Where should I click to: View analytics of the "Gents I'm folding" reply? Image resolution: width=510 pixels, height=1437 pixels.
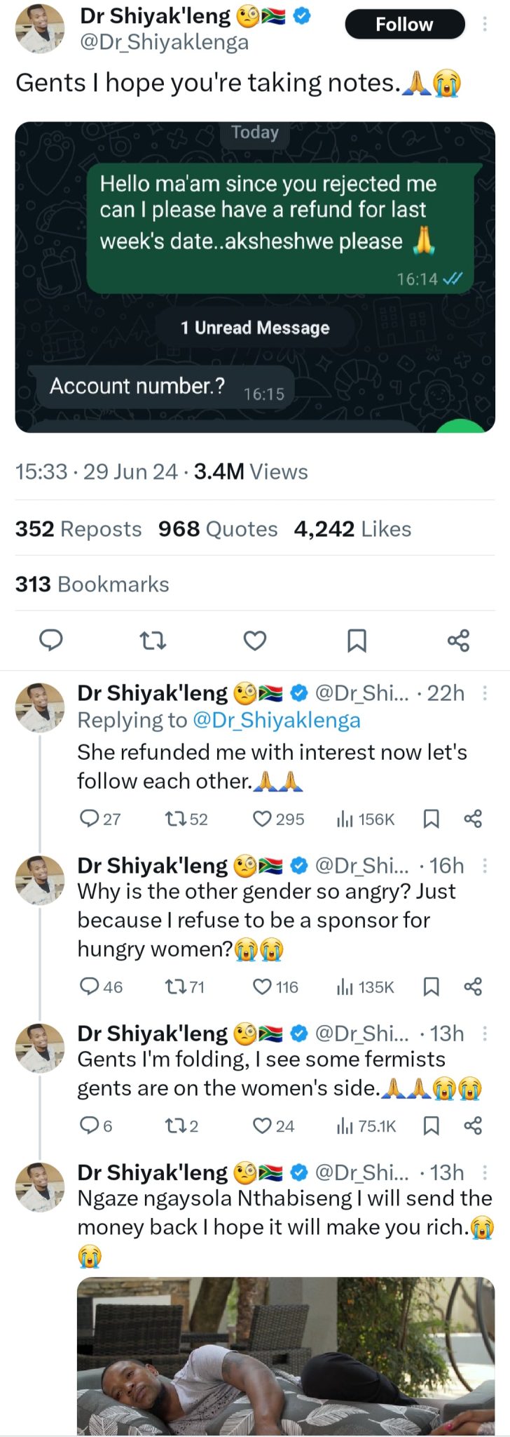click(x=366, y=1126)
